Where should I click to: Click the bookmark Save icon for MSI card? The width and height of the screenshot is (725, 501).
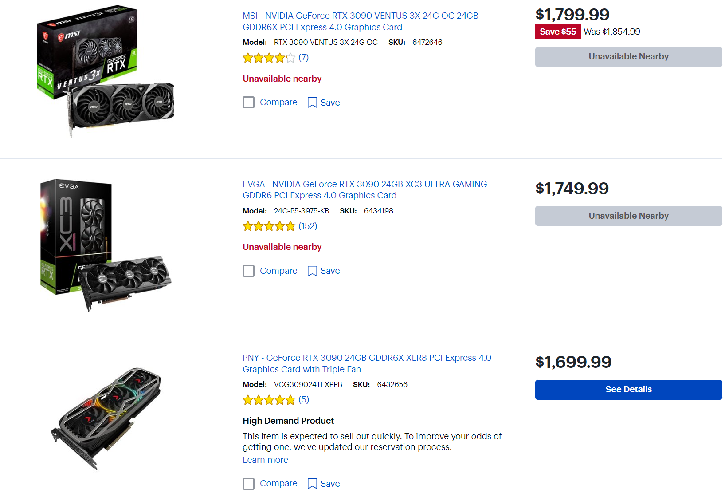click(x=312, y=103)
